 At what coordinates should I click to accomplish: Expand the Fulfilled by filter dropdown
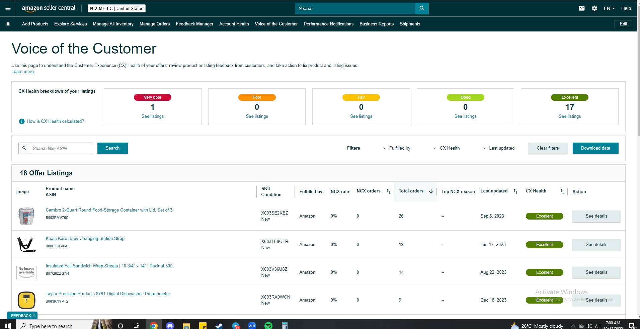coord(397,148)
